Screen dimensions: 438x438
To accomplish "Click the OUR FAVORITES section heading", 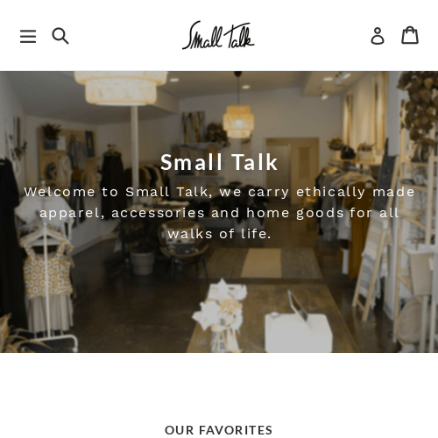I will tap(218, 430).
